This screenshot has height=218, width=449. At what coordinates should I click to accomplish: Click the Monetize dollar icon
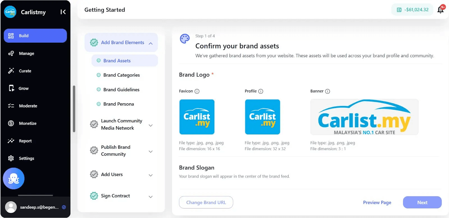(11, 123)
